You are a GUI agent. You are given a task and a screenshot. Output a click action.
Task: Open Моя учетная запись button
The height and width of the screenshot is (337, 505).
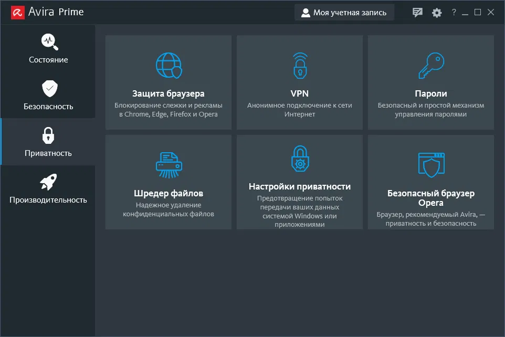344,13
